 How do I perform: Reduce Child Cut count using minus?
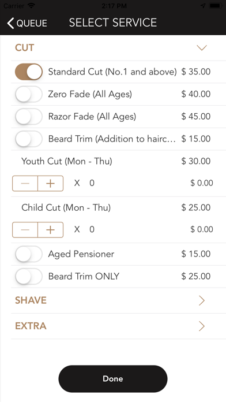tap(25, 230)
